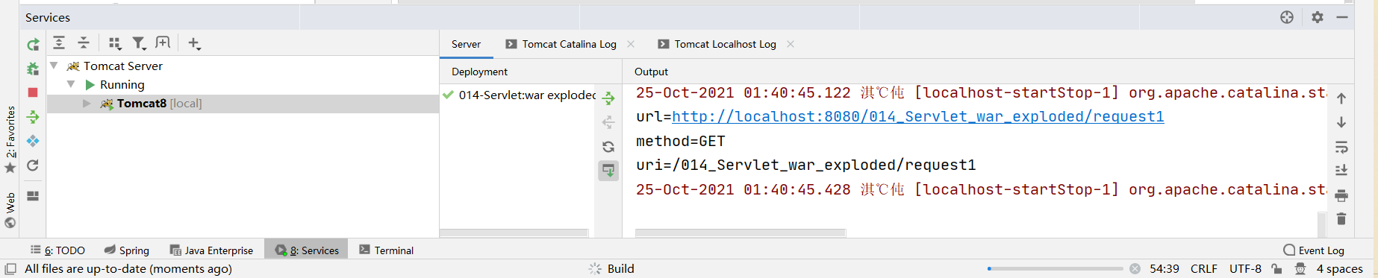Screen dimensions: 1378x278
Task: Open the Tomcat Localhost Log tab
Action: [725, 44]
